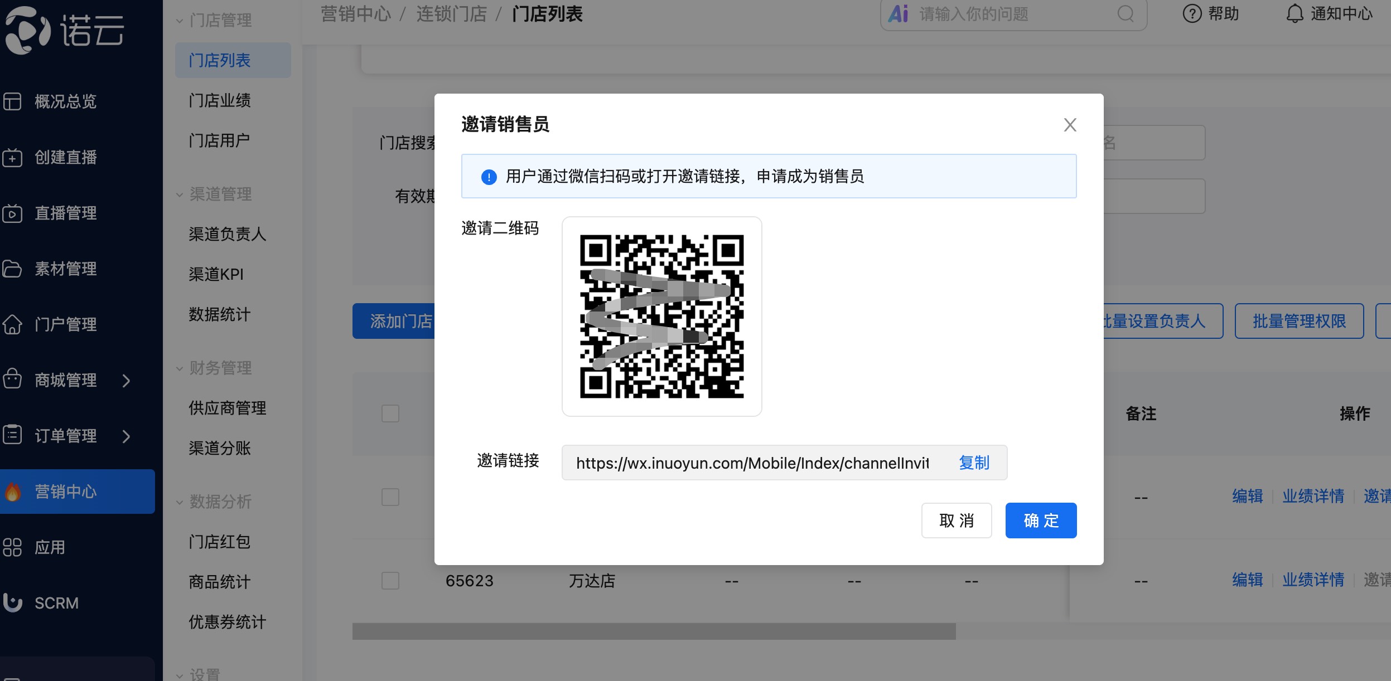Expand the 订单管理 submenu arrow
Image resolution: width=1391 pixels, height=681 pixels.
click(127, 436)
